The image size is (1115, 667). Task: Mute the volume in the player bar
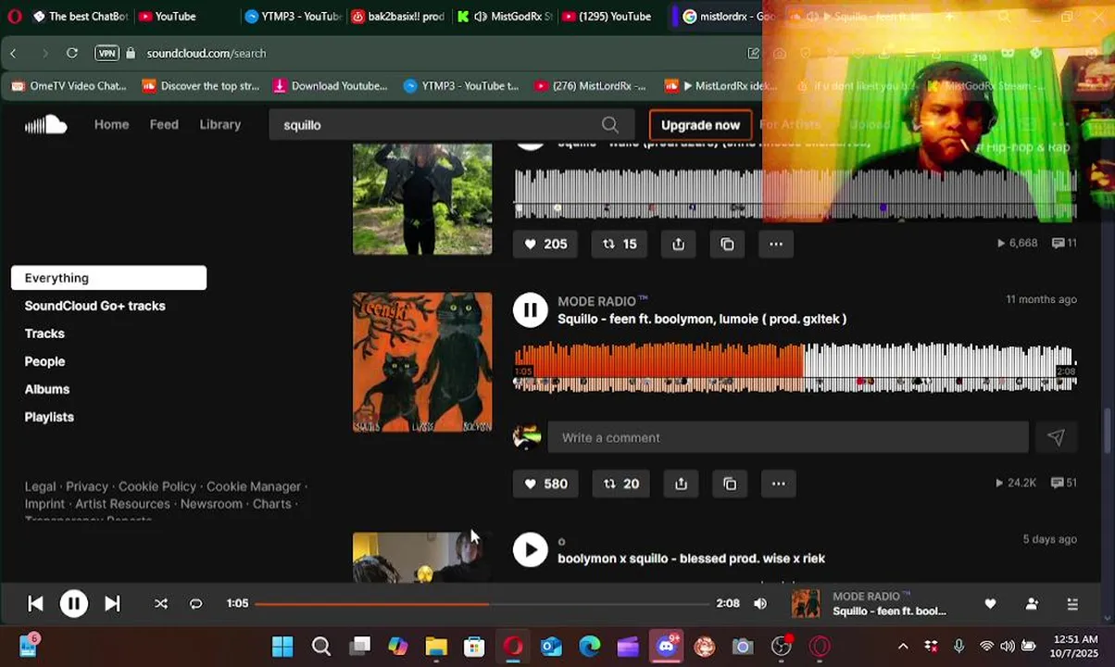[760, 603]
